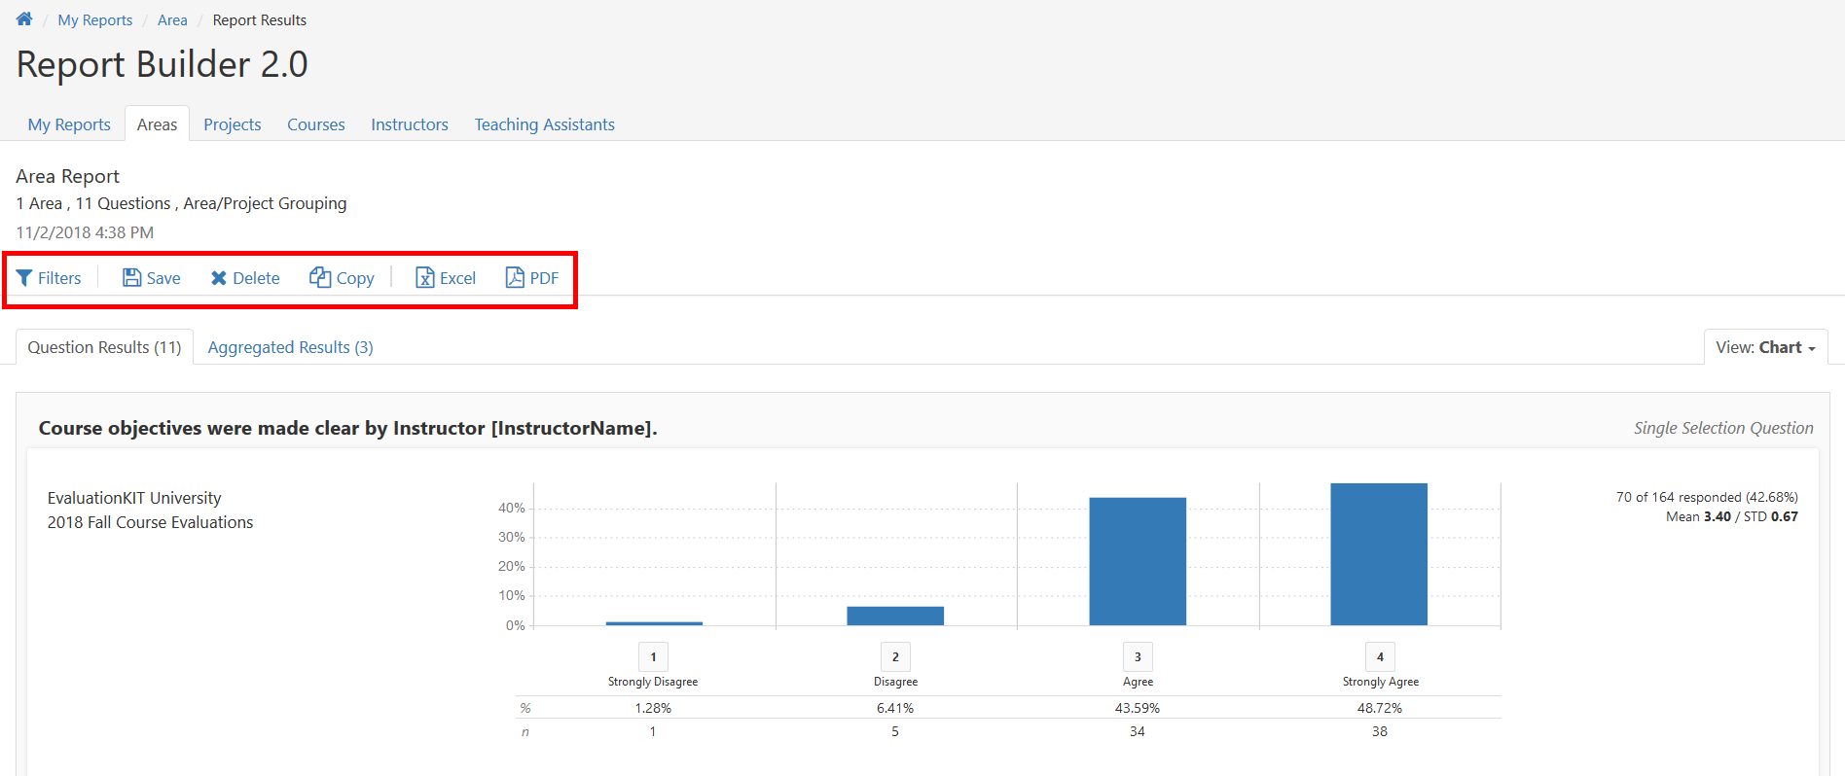Click the Agree bar in chart
The image size is (1845, 776).
pyautogui.click(x=1138, y=561)
